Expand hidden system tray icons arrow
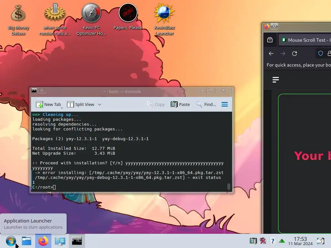This screenshot has height=248, width=331. tap(282, 241)
